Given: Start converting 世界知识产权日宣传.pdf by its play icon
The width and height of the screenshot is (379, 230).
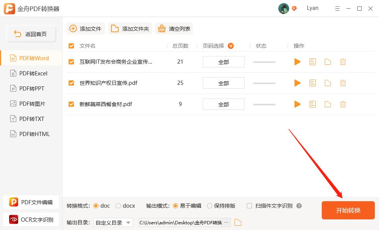Looking at the screenshot, I should pos(297,83).
